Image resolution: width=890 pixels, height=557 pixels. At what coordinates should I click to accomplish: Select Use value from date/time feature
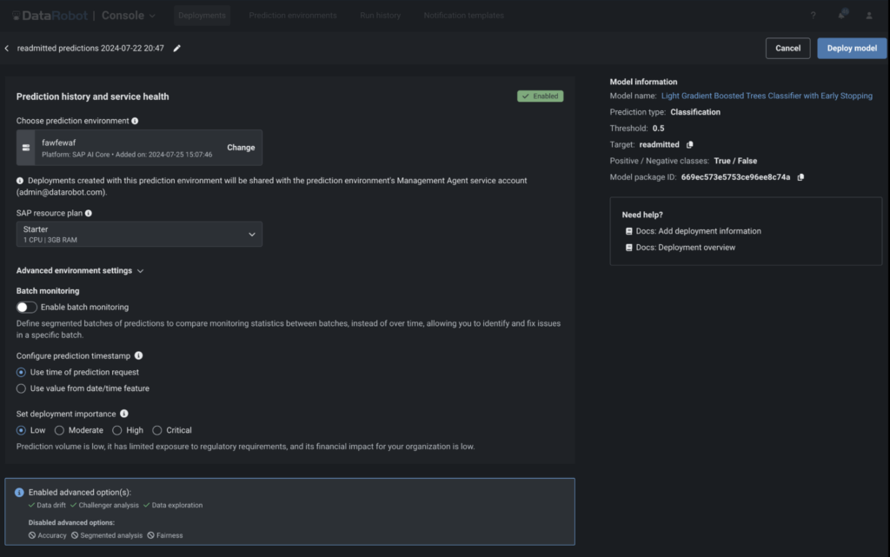coord(22,388)
